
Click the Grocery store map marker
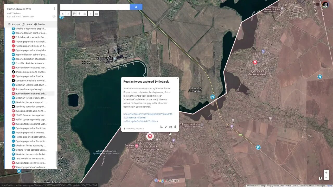click(263, 51)
